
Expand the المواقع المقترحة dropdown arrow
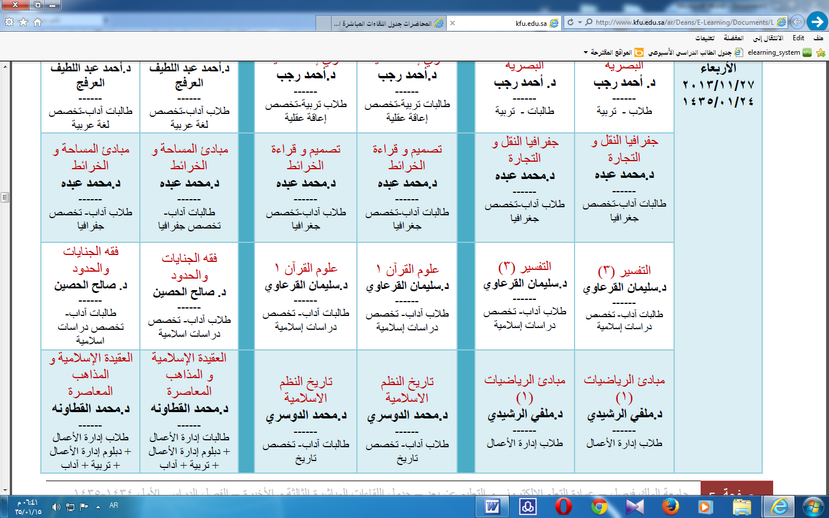pyautogui.click(x=585, y=52)
